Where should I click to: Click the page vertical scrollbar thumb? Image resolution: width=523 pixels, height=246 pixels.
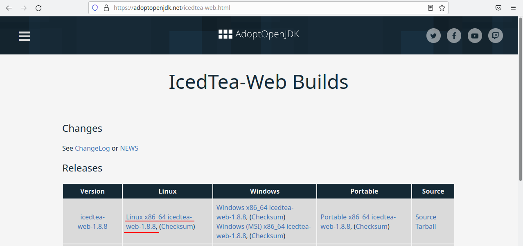(521, 98)
